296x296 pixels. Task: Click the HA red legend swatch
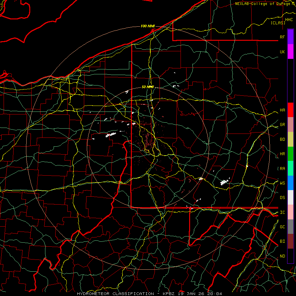[x=290, y=110]
